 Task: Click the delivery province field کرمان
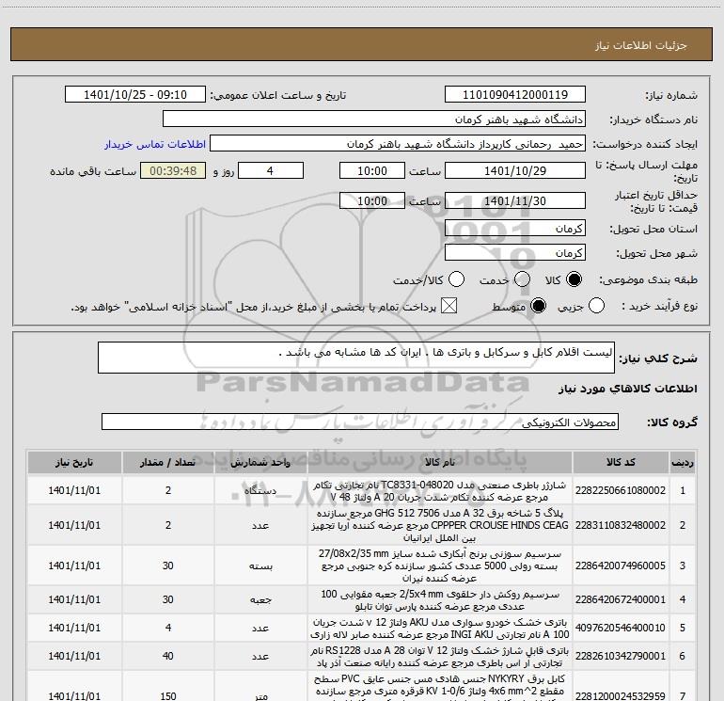click(515, 228)
